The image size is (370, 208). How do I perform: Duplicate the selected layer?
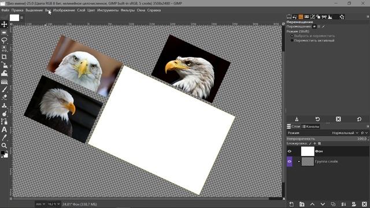(333, 204)
